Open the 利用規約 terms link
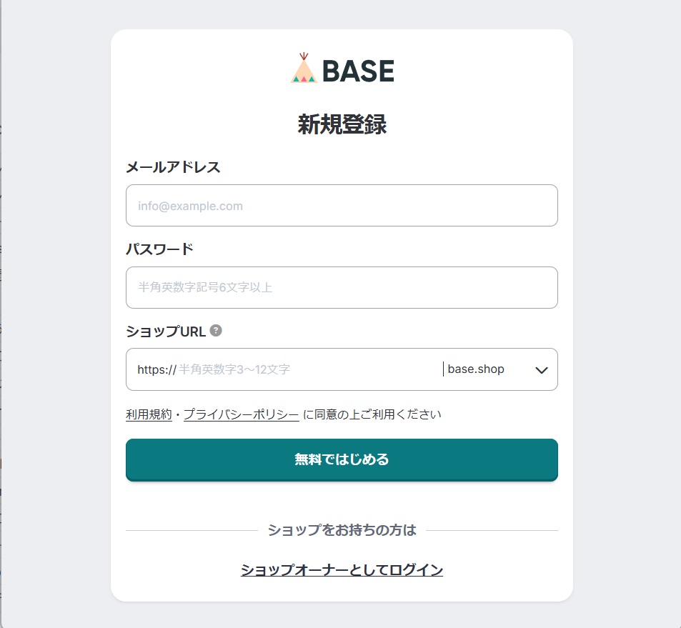This screenshot has height=628, width=681. [x=149, y=414]
